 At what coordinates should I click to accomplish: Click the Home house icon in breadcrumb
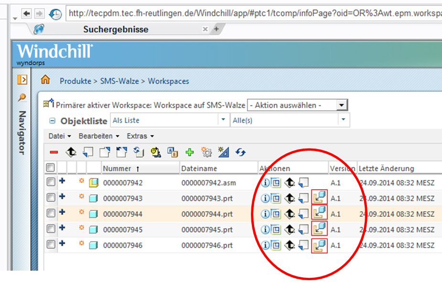(x=45, y=80)
